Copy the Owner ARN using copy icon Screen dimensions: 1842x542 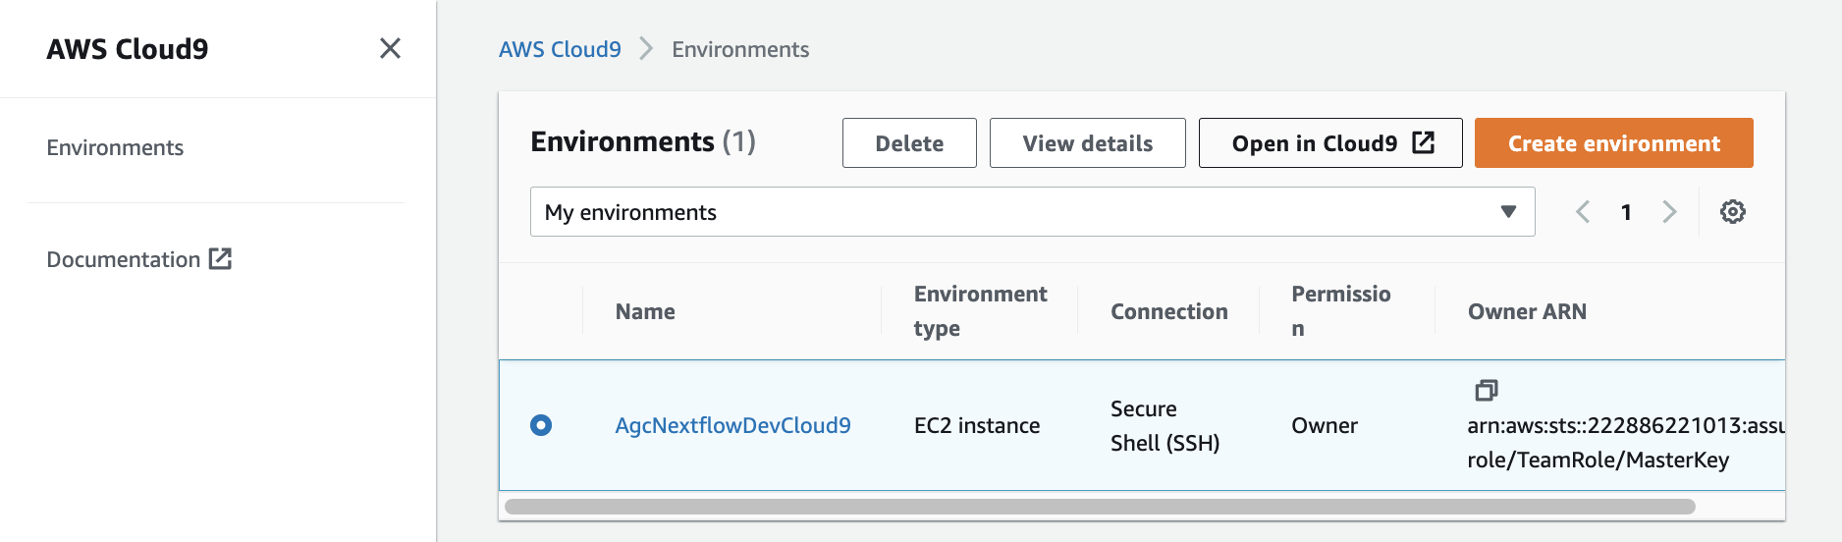click(x=1487, y=390)
